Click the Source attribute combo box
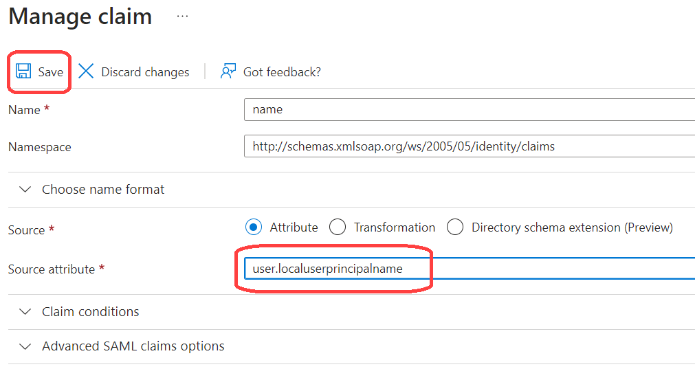The image size is (695, 380). click(469, 269)
